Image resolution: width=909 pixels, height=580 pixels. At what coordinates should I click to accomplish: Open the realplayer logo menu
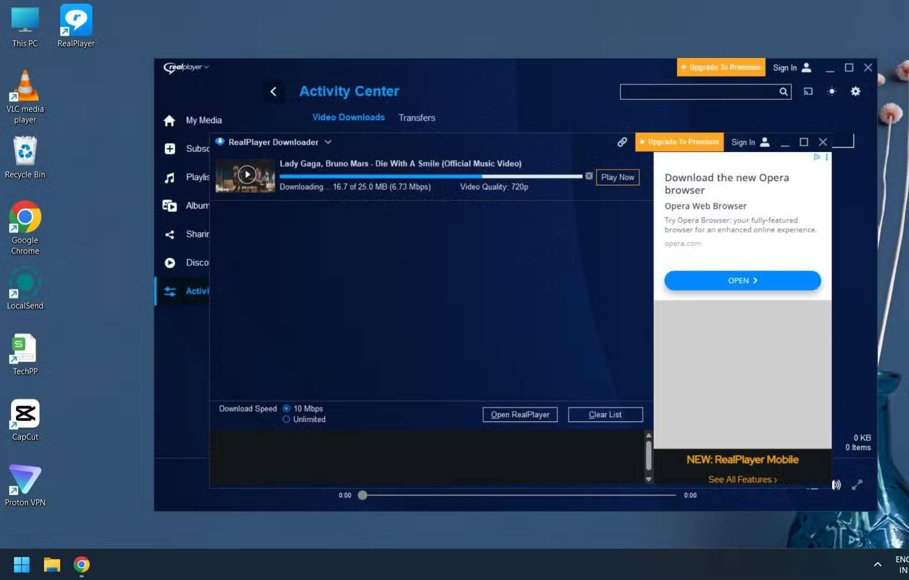pyautogui.click(x=186, y=67)
